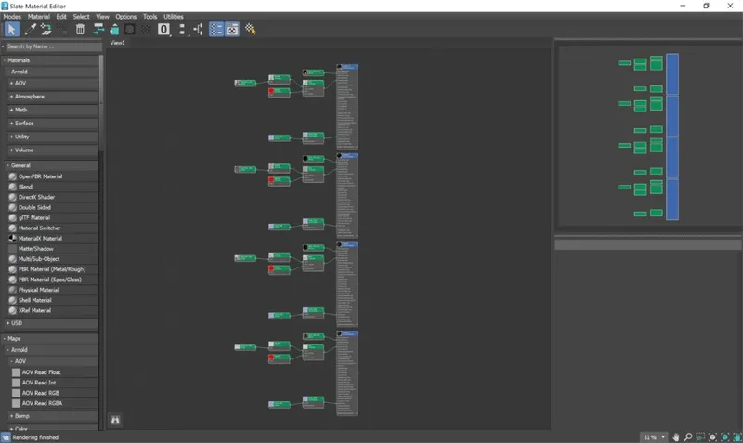
Task: Expand the USD group
Action: pyautogui.click(x=52, y=323)
